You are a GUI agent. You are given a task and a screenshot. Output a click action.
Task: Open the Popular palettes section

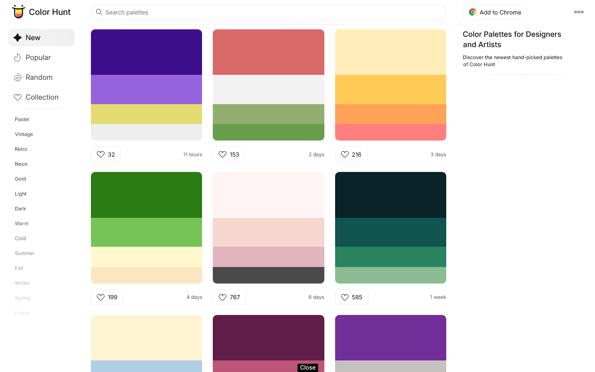click(x=41, y=57)
